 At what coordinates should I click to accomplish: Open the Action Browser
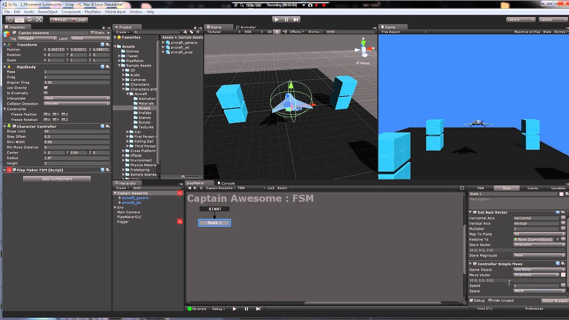coord(555,301)
